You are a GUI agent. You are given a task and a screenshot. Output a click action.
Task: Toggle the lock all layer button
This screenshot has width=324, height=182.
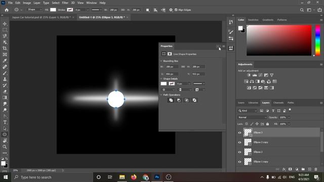pos(268,124)
